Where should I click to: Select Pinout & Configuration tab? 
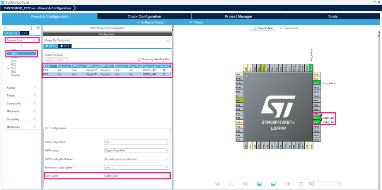coord(49,17)
